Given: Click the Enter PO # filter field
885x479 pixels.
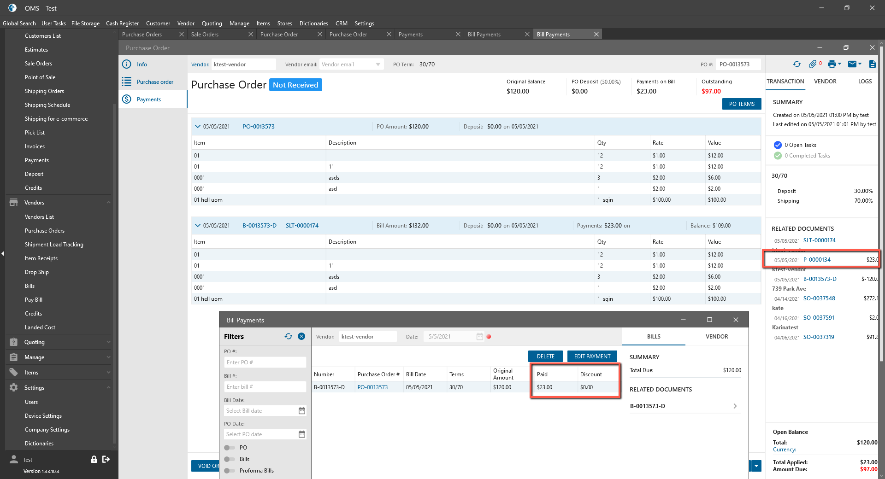Looking at the screenshot, I should (x=265, y=362).
